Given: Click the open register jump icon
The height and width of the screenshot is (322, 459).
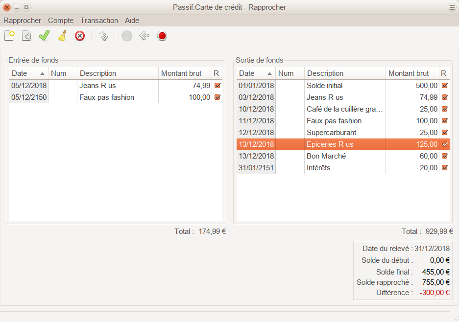Looking at the screenshot, I should tap(103, 36).
